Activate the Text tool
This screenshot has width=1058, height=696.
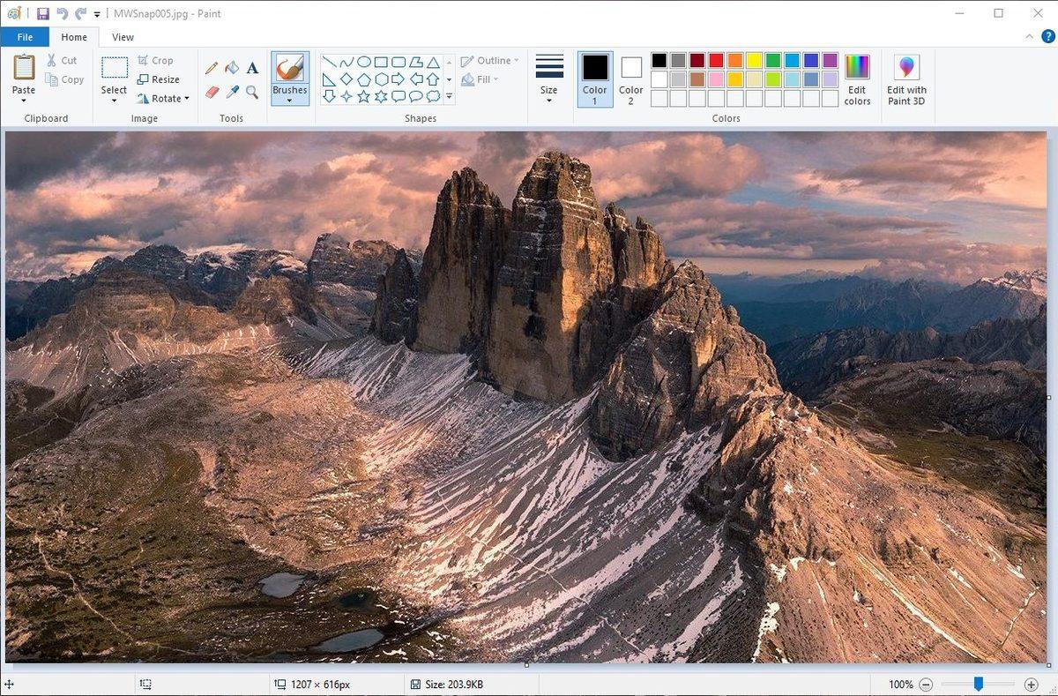pyautogui.click(x=251, y=67)
